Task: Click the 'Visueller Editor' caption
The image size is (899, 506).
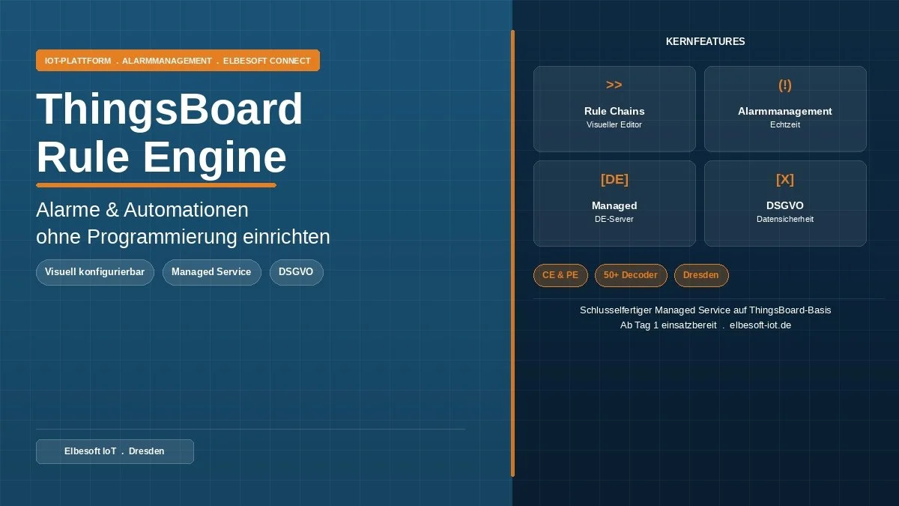Action: pyautogui.click(x=614, y=124)
